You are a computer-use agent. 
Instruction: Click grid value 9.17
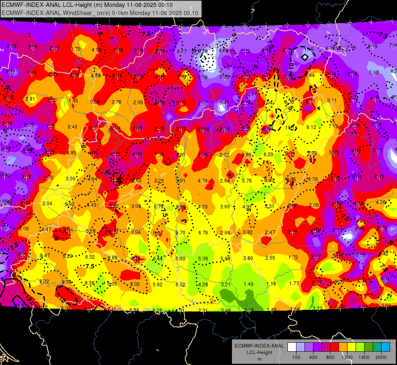(158, 232)
